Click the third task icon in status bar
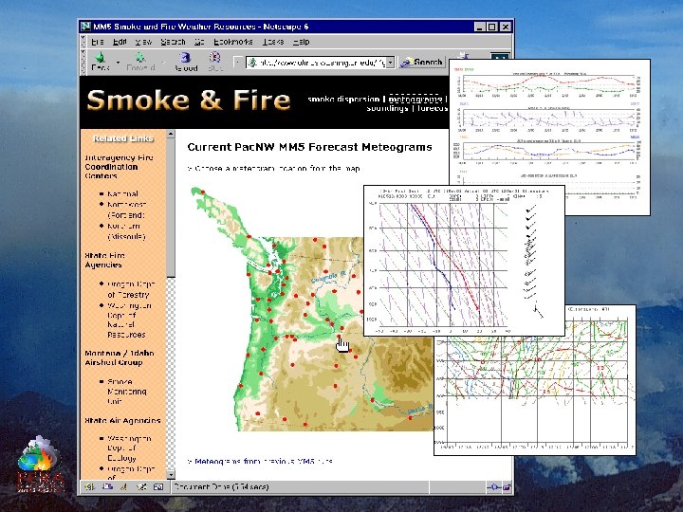 123,486
